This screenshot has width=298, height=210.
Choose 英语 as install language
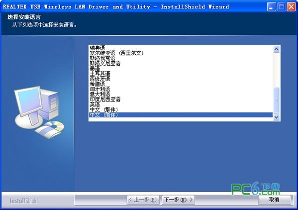click(181, 105)
